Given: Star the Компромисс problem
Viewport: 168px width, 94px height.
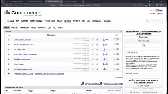Looking at the screenshot, I should click(x=97, y=64).
